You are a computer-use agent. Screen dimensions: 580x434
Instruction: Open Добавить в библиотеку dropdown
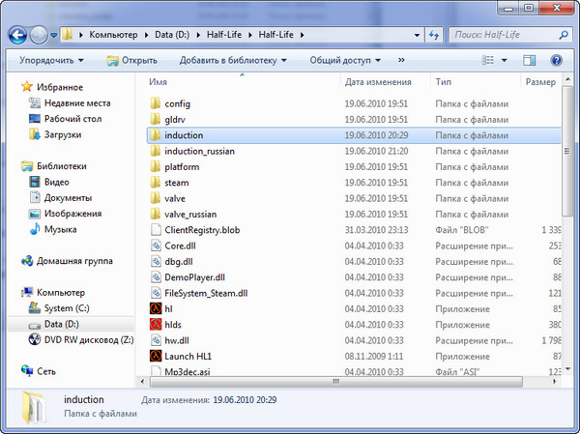tap(233, 60)
